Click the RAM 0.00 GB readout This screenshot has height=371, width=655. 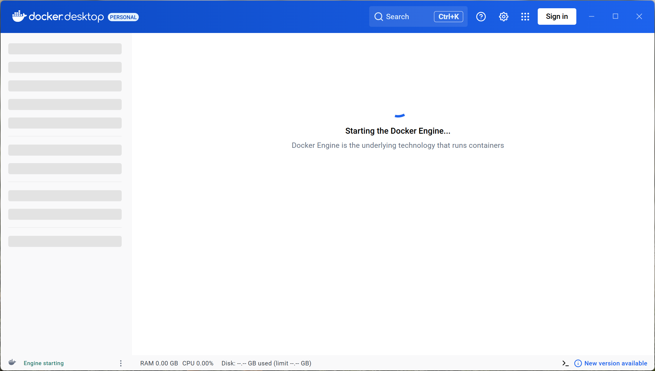point(159,363)
